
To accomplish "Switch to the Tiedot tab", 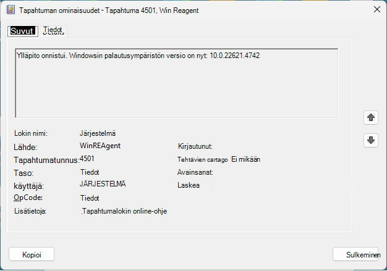I will [53, 31].
